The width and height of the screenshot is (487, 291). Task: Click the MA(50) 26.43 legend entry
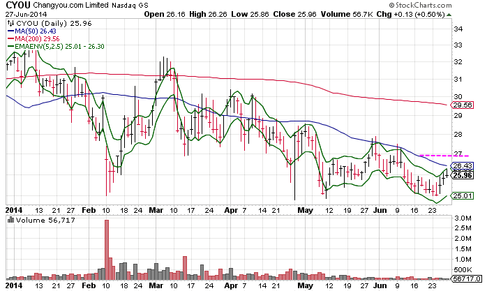(31, 31)
